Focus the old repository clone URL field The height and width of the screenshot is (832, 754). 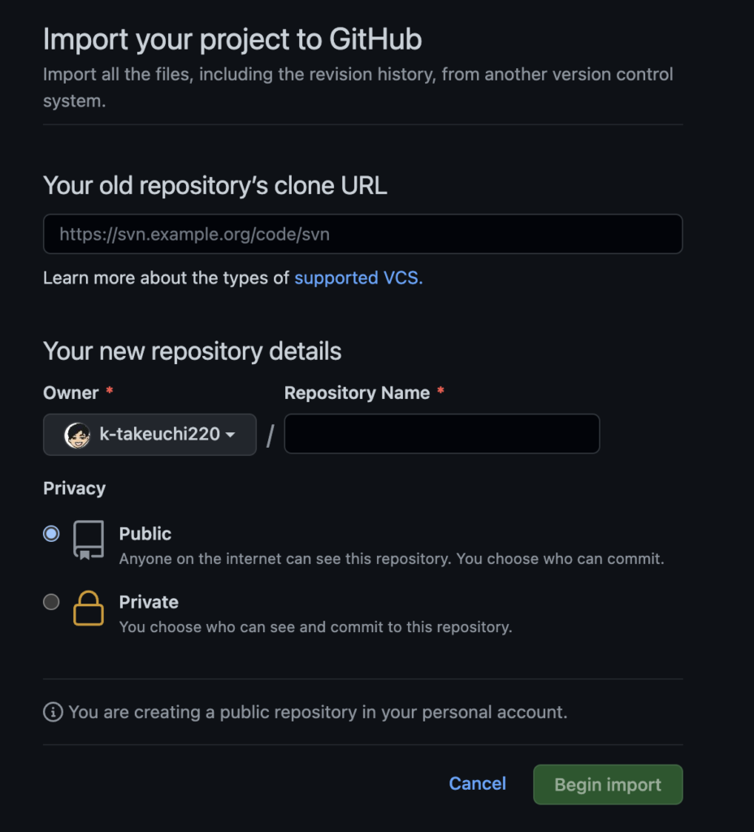tap(362, 235)
